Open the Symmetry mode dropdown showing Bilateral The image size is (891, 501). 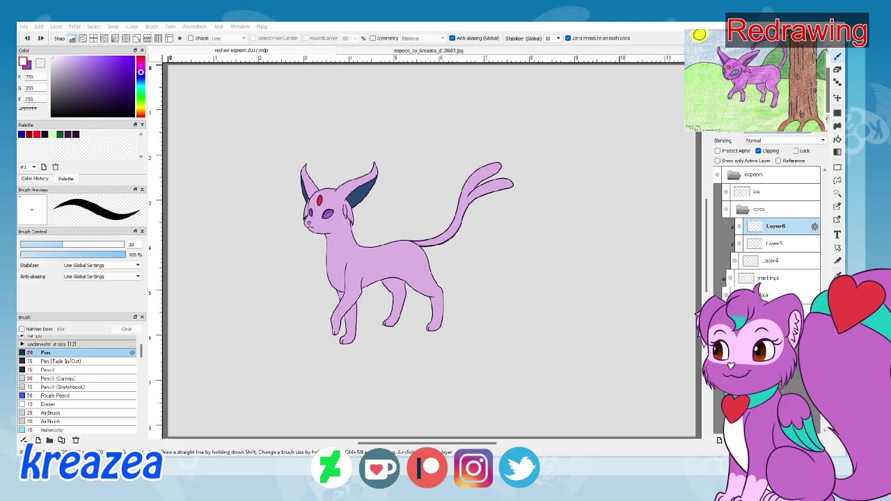[x=423, y=38]
